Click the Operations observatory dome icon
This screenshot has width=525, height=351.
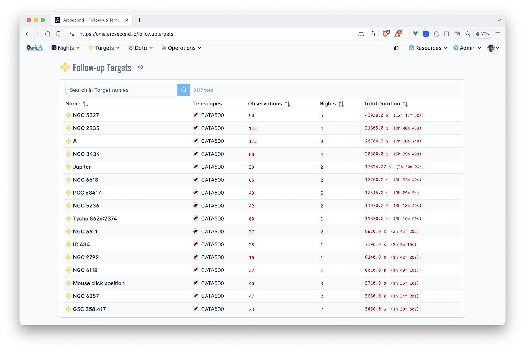click(164, 48)
